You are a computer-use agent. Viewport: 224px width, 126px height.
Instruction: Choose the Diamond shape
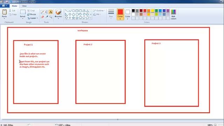pos(70,14)
